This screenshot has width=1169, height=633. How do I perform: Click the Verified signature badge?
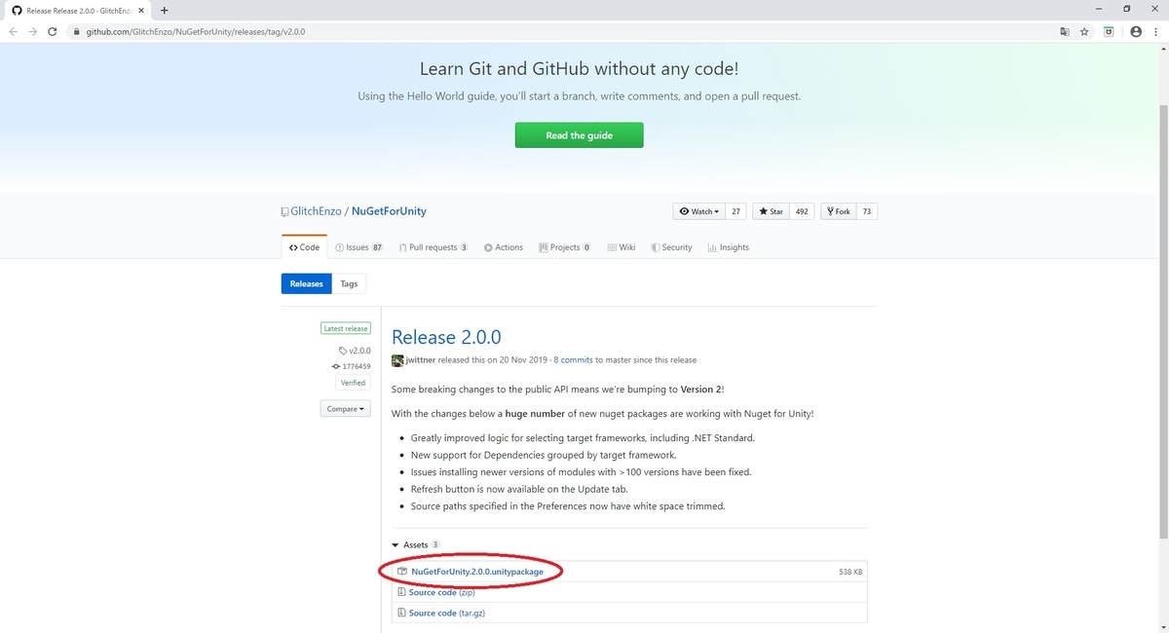click(x=354, y=383)
